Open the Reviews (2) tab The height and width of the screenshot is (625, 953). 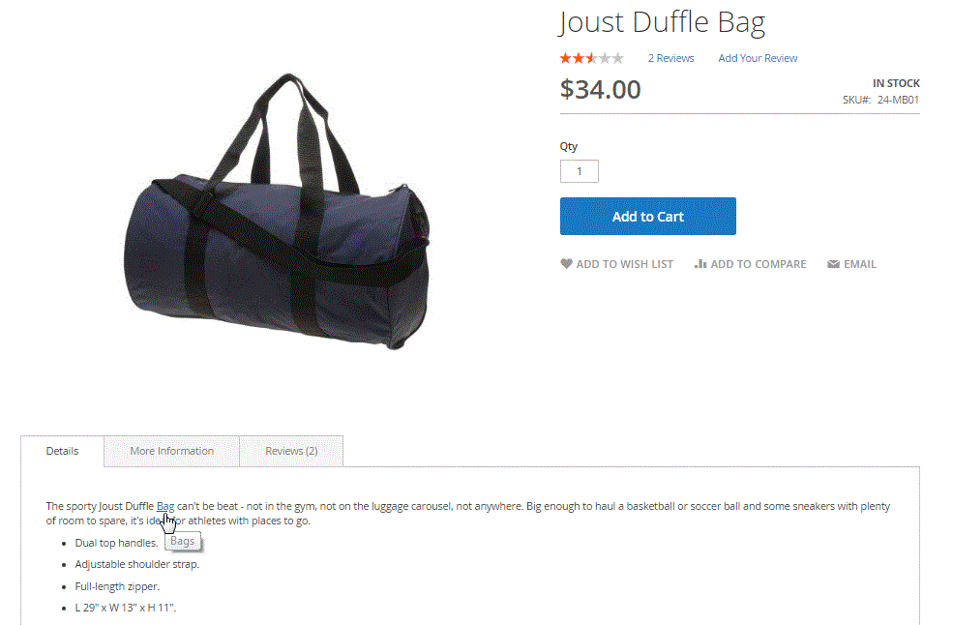[291, 451]
